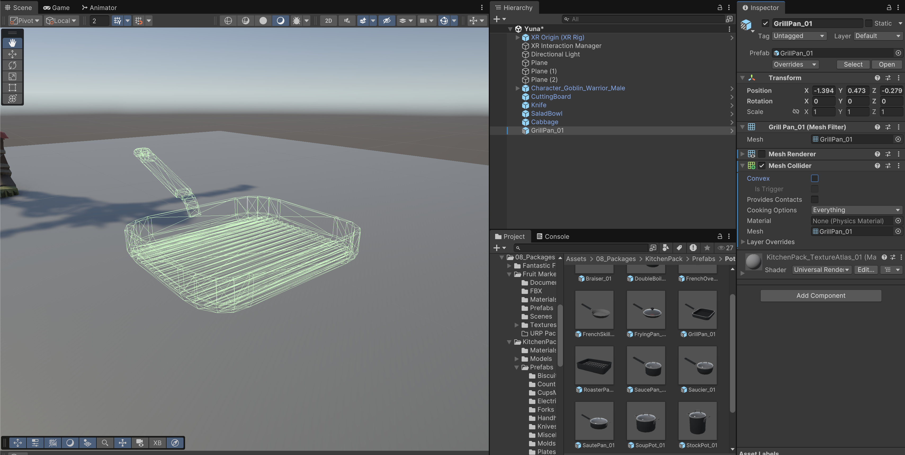
Task: Open the debug draw mode bug icon
Action: pos(297,21)
